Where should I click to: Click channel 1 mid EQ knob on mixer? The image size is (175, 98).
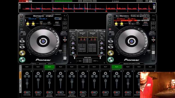(73, 48)
